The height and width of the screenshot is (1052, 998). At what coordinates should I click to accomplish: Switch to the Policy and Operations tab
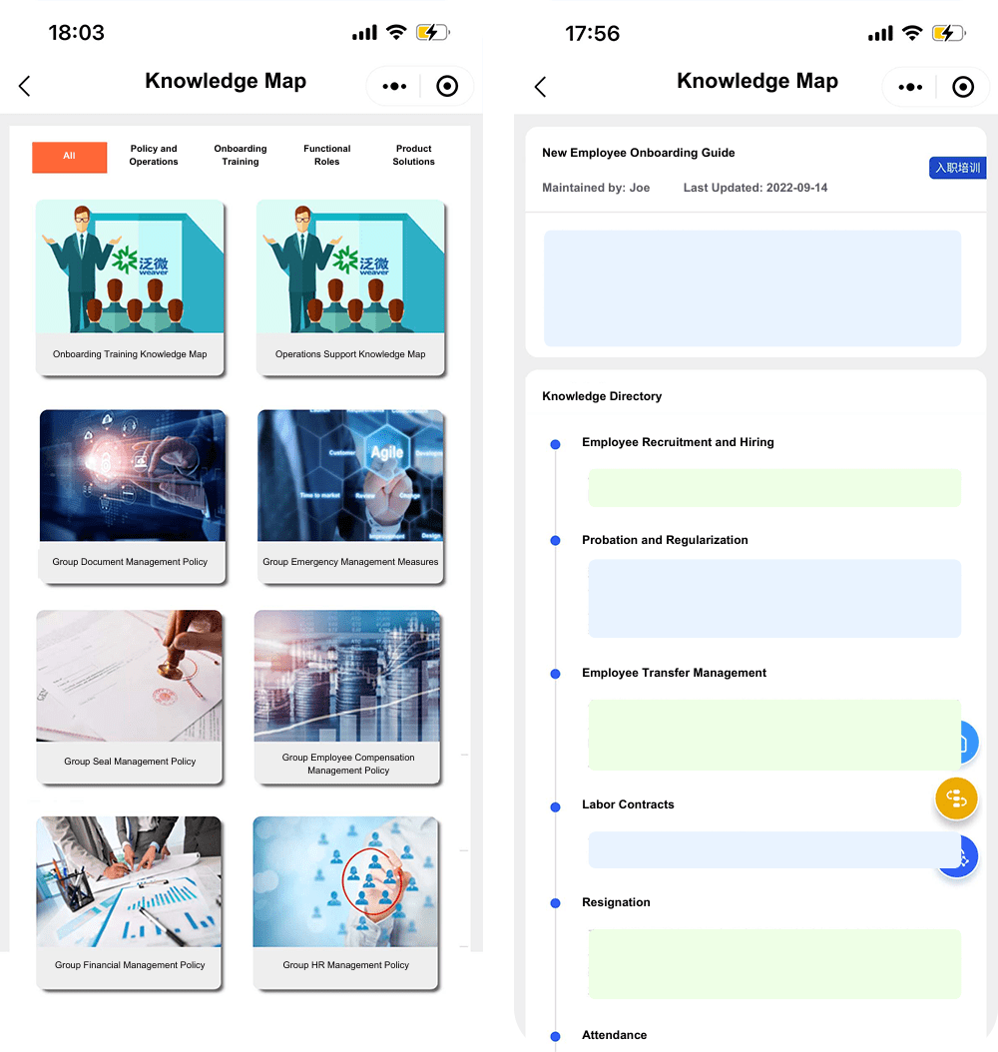coord(154,157)
